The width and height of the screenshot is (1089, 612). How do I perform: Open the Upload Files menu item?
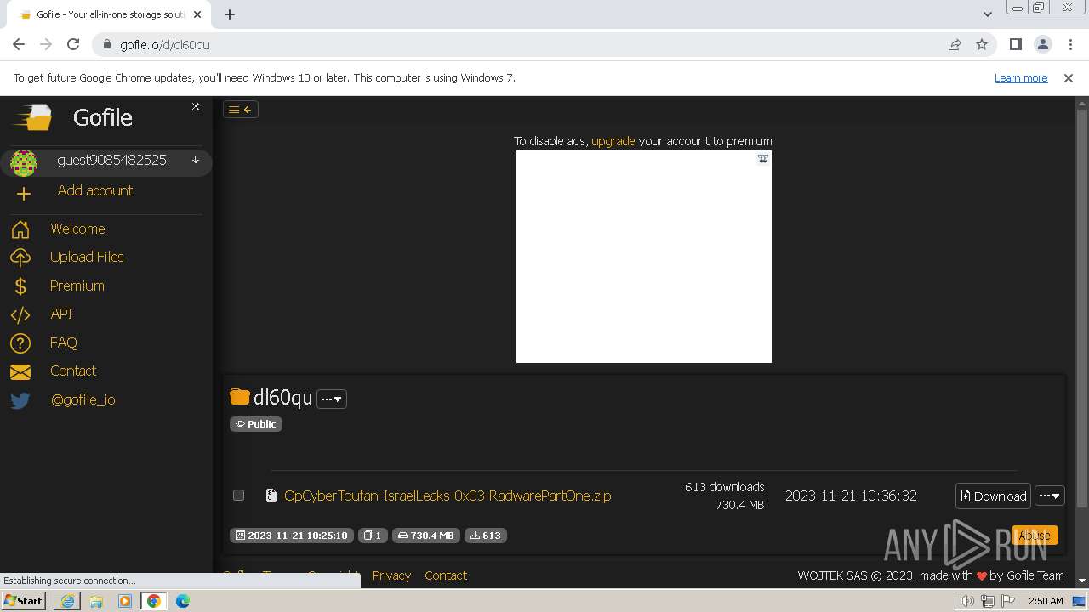87,257
